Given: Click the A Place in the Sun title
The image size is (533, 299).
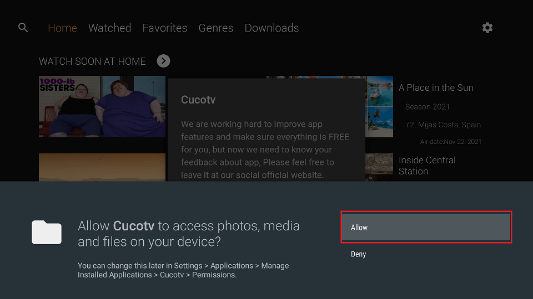Looking at the screenshot, I should [436, 88].
